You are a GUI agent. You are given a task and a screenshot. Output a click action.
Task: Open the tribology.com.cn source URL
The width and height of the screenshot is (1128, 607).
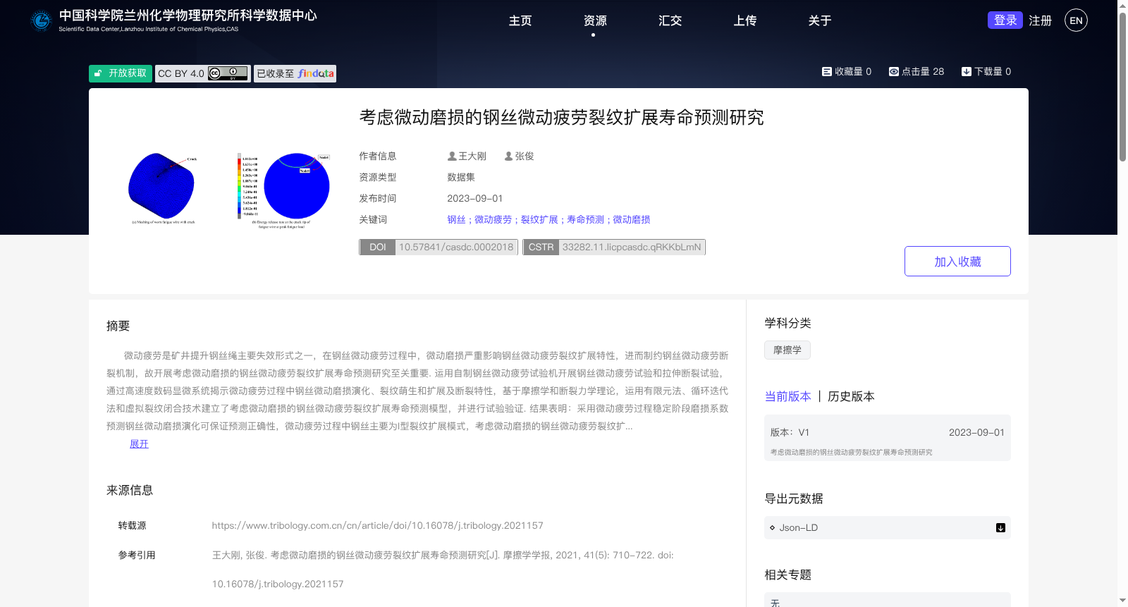[377, 526]
